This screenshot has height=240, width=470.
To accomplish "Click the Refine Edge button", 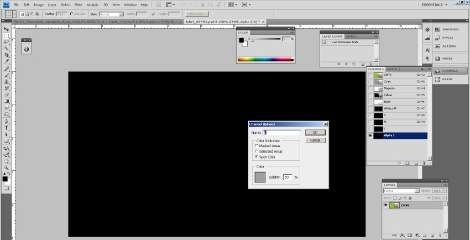I will (197, 14).
